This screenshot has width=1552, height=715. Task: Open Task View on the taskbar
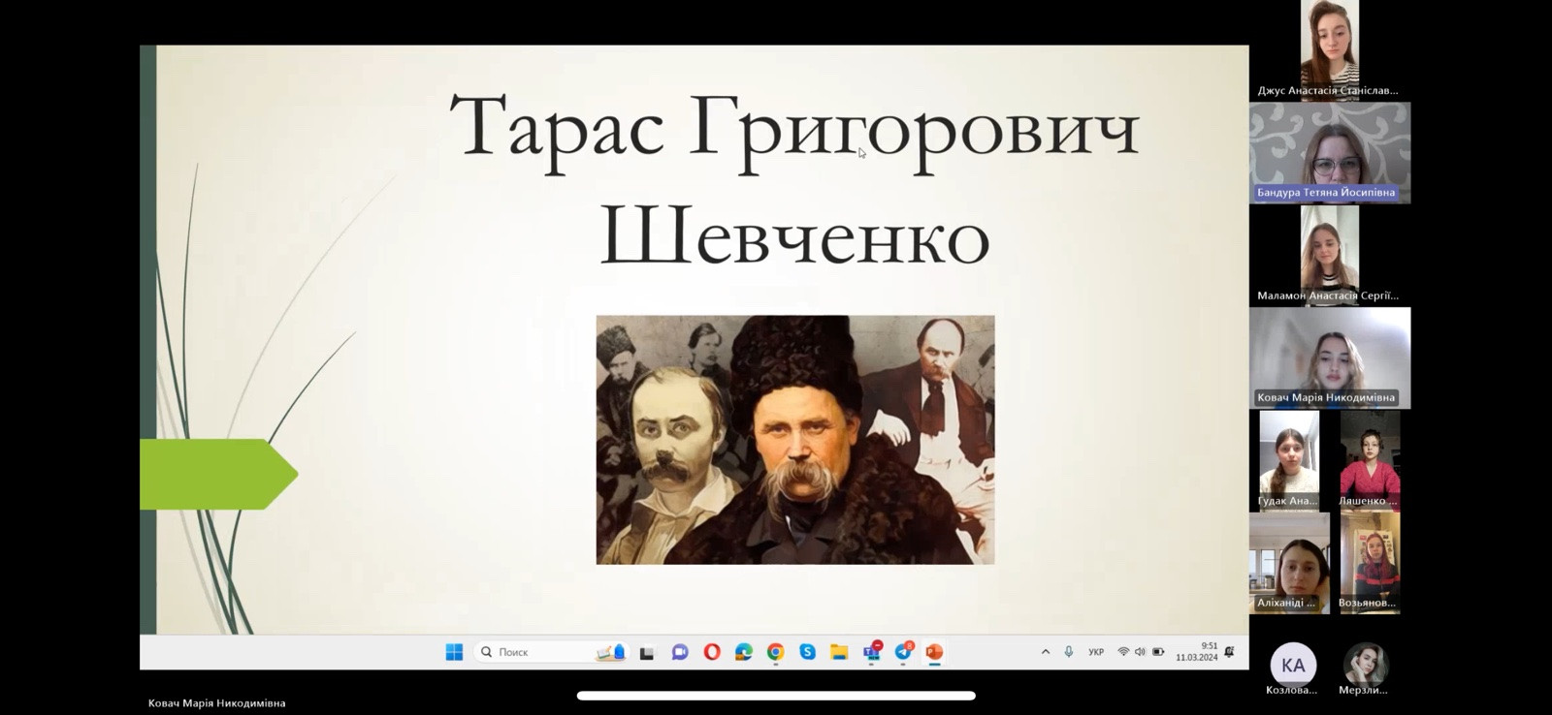pos(647,652)
